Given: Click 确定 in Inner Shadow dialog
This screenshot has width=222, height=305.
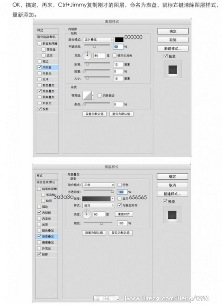Looking at the screenshot, I should pos(173,31).
